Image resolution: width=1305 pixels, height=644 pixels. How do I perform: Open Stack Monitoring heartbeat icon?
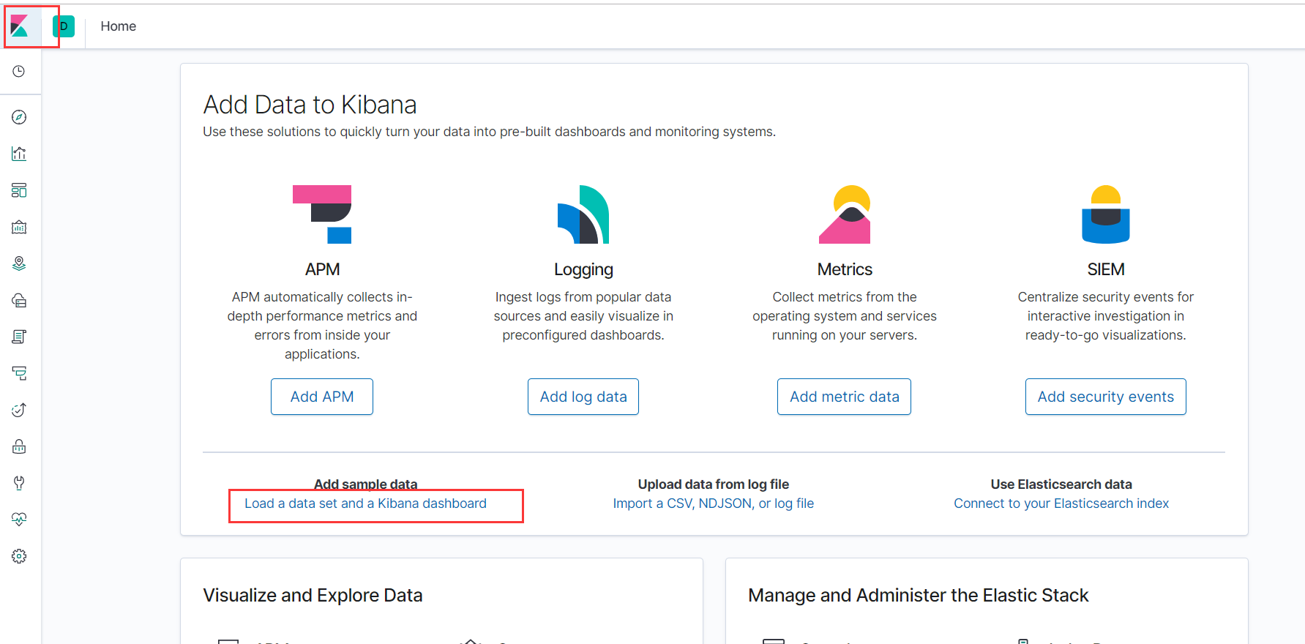[19, 520]
